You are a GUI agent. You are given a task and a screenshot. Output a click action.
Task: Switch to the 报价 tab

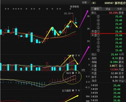tap(97, 9)
